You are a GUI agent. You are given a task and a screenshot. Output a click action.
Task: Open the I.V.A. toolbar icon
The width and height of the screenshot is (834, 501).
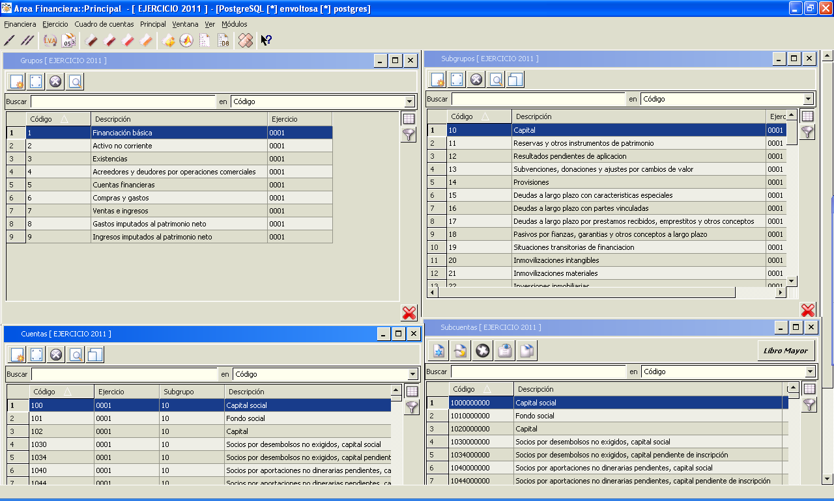(50, 40)
